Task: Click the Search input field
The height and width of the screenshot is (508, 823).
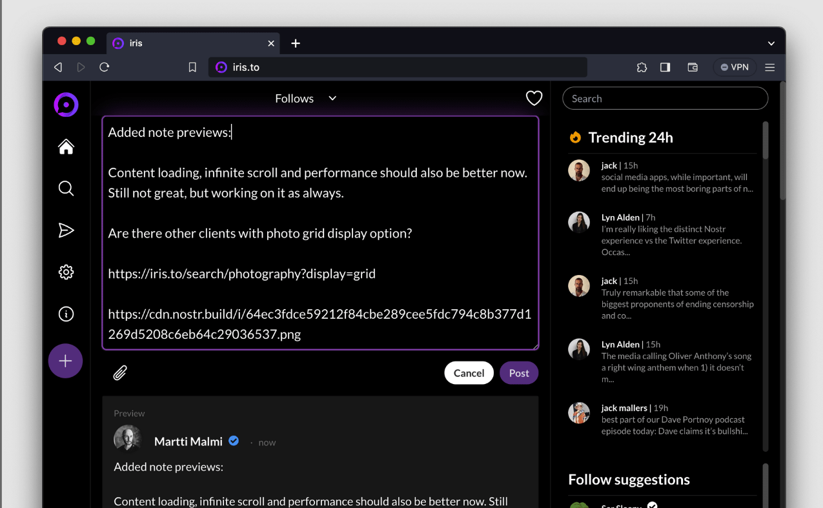Action: (x=665, y=99)
